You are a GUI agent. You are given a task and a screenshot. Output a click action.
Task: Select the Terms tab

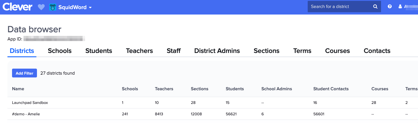point(302,51)
